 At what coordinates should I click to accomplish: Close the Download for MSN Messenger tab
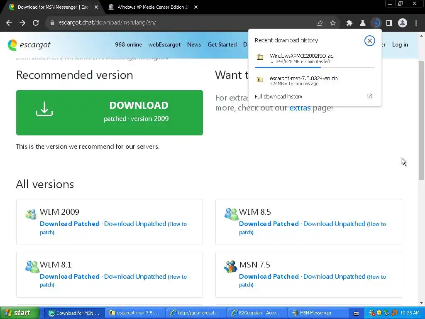click(x=96, y=7)
